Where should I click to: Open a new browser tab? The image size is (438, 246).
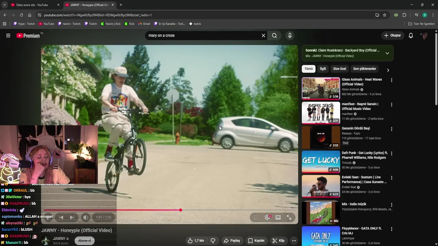tap(121, 5)
